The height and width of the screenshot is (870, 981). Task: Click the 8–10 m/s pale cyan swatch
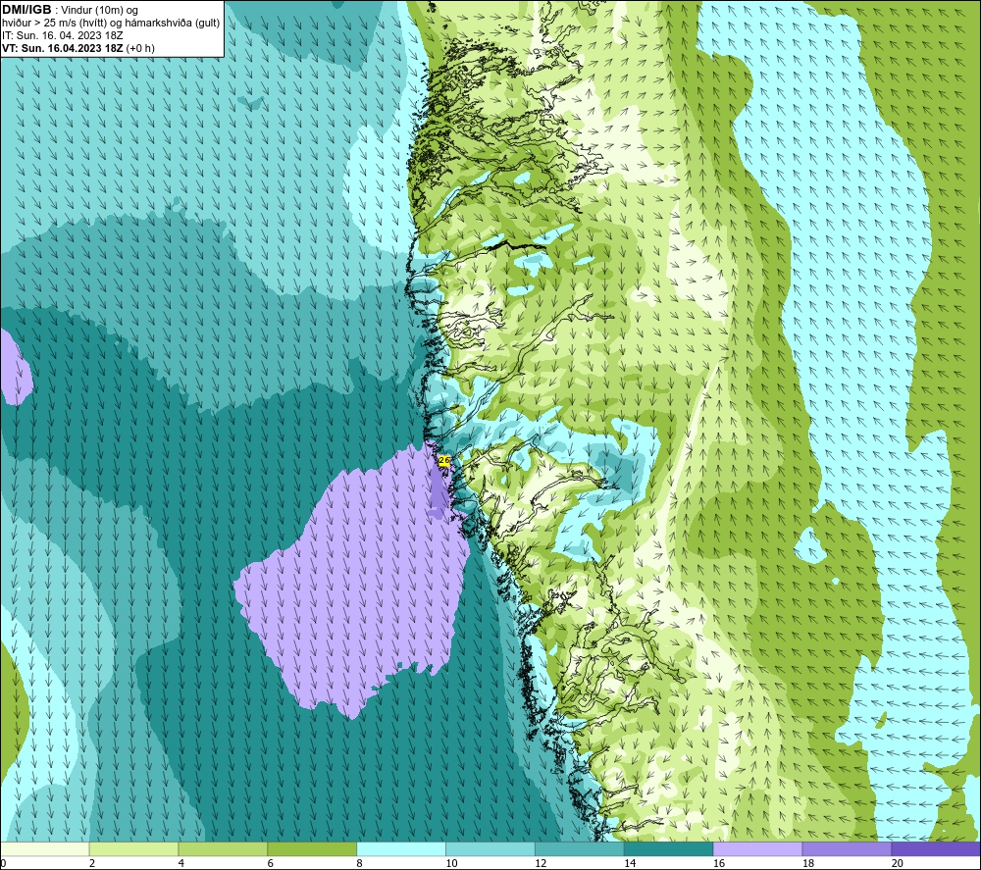401,848
